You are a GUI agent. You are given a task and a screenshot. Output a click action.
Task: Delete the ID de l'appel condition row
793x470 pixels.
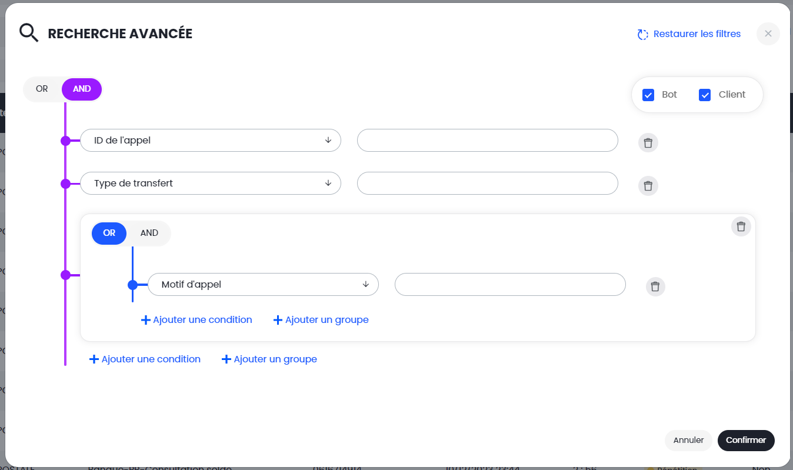click(x=648, y=143)
